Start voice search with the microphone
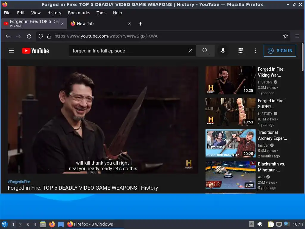 point(223,51)
